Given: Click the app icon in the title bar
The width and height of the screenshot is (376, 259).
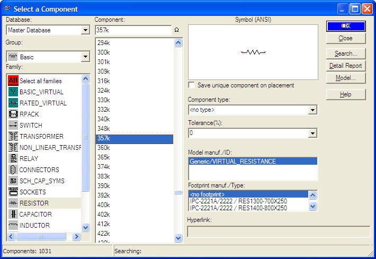Looking at the screenshot, I should [7, 9].
